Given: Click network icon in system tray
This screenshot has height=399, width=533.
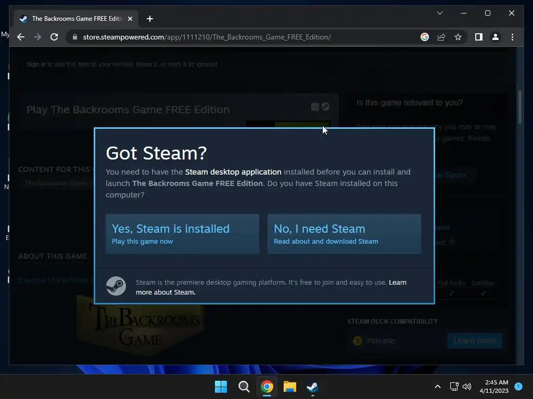Looking at the screenshot, I should tap(454, 387).
